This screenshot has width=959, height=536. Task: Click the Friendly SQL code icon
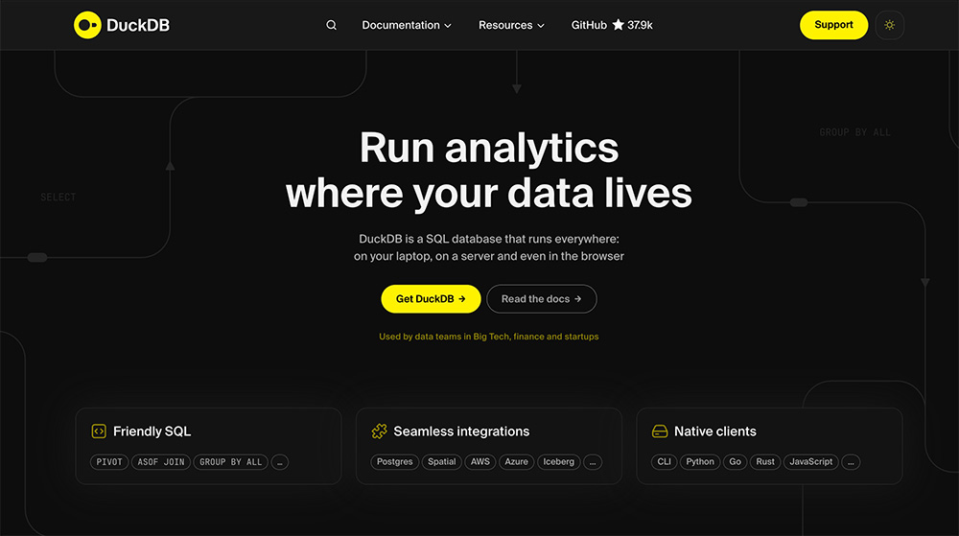click(x=99, y=431)
